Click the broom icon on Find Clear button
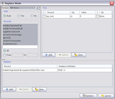115x99 pixels. tap(76, 55)
